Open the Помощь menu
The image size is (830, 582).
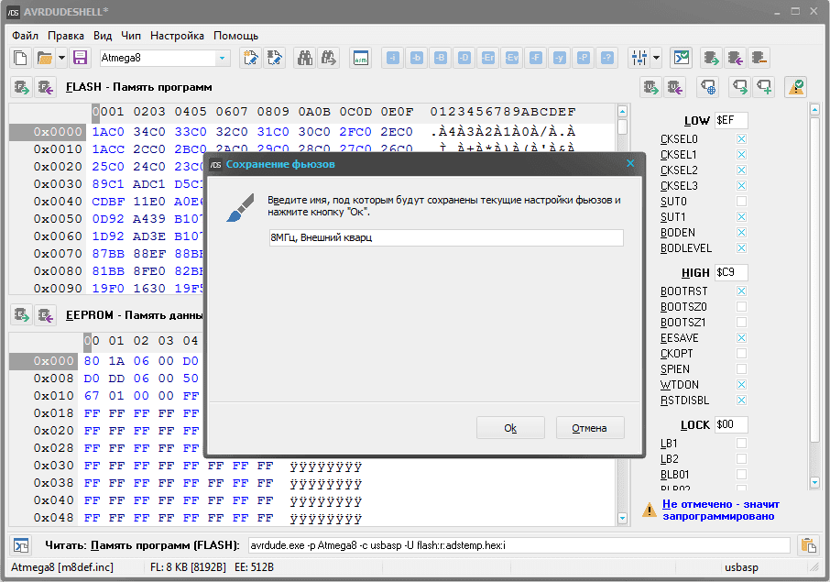[235, 36]
